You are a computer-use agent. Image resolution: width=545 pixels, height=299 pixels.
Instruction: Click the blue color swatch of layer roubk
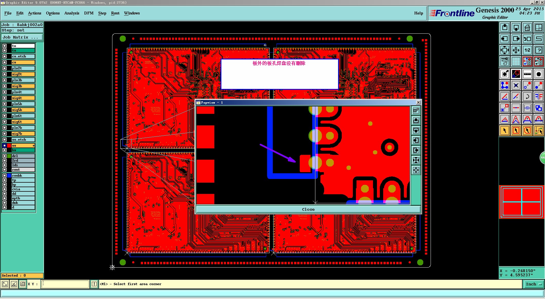9,176
